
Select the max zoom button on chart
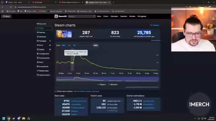click(96, 45)
